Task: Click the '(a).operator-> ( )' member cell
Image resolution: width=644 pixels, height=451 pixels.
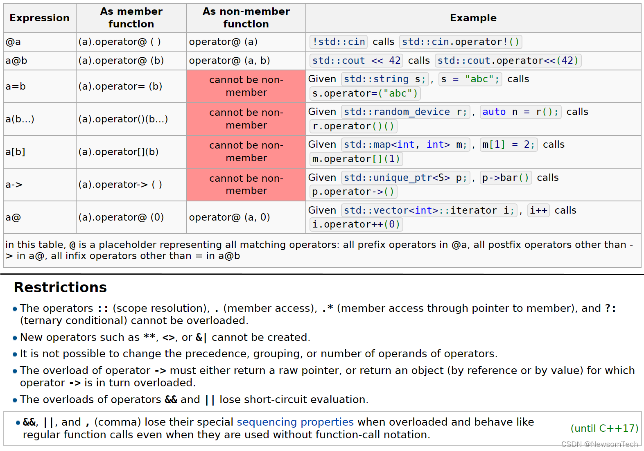Action: [131, 185]
